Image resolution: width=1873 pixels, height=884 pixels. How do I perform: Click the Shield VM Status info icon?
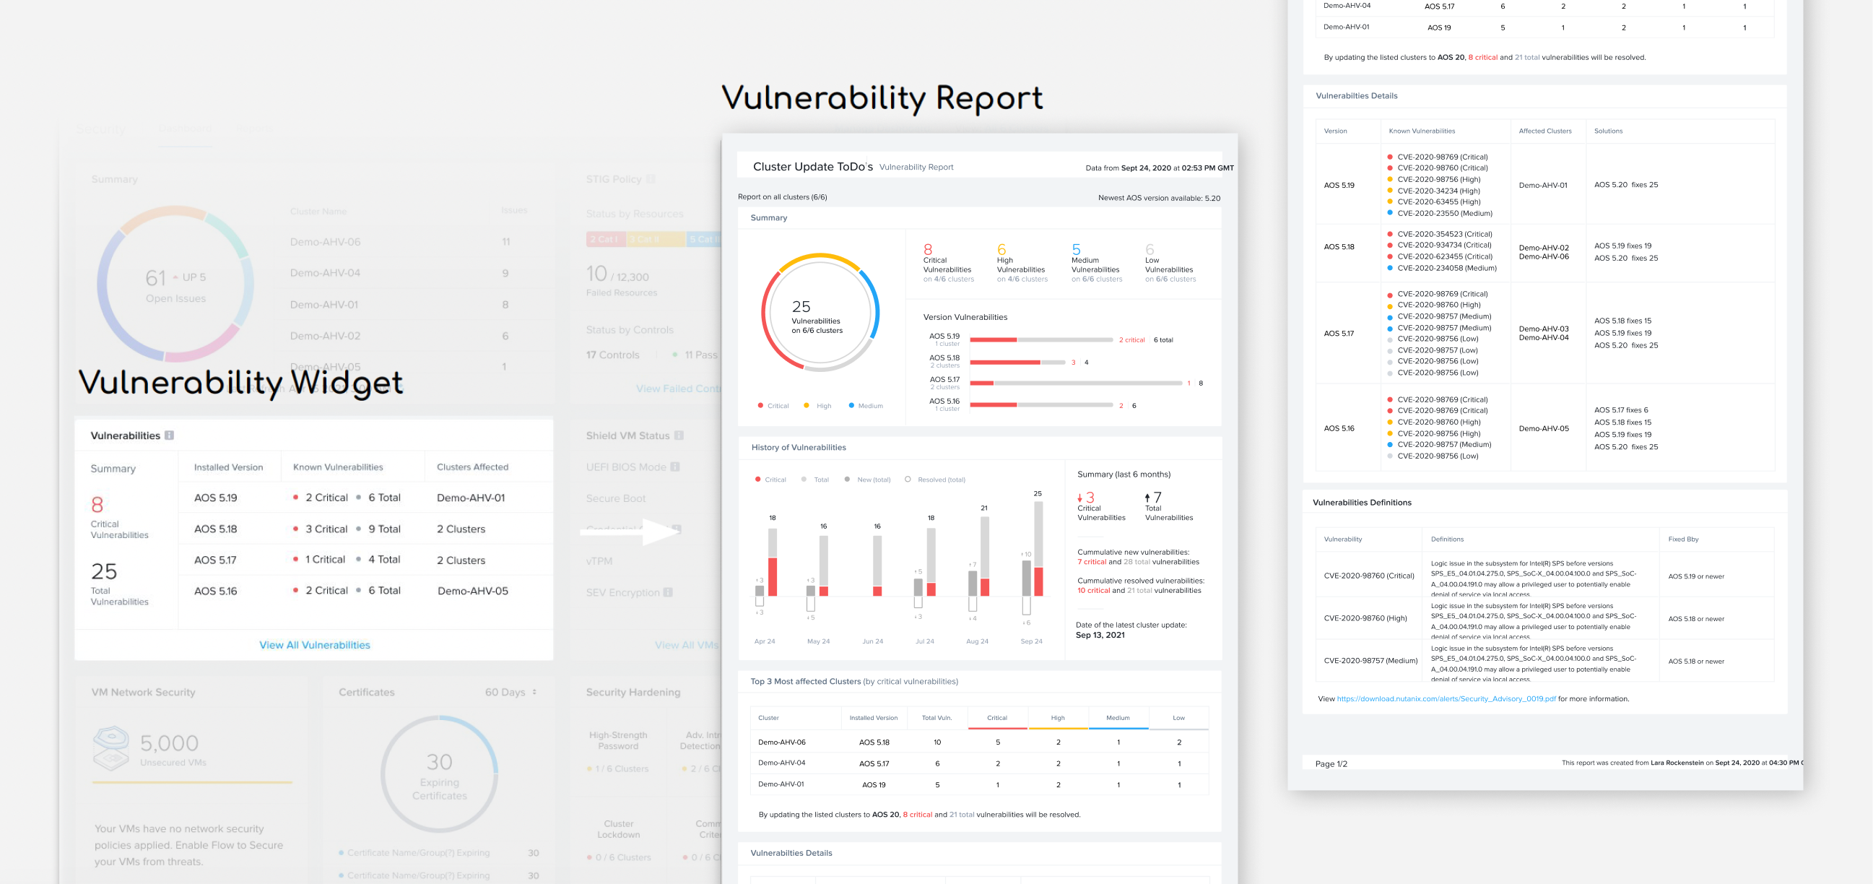[x=679, y=435]
